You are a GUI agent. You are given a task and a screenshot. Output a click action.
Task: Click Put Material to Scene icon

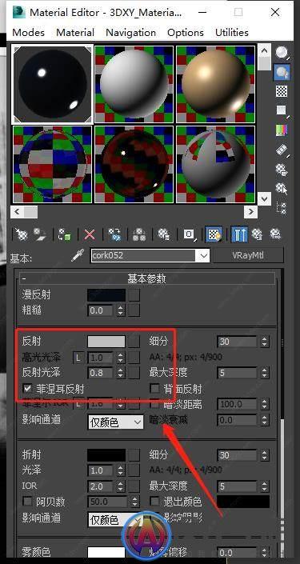40,235
